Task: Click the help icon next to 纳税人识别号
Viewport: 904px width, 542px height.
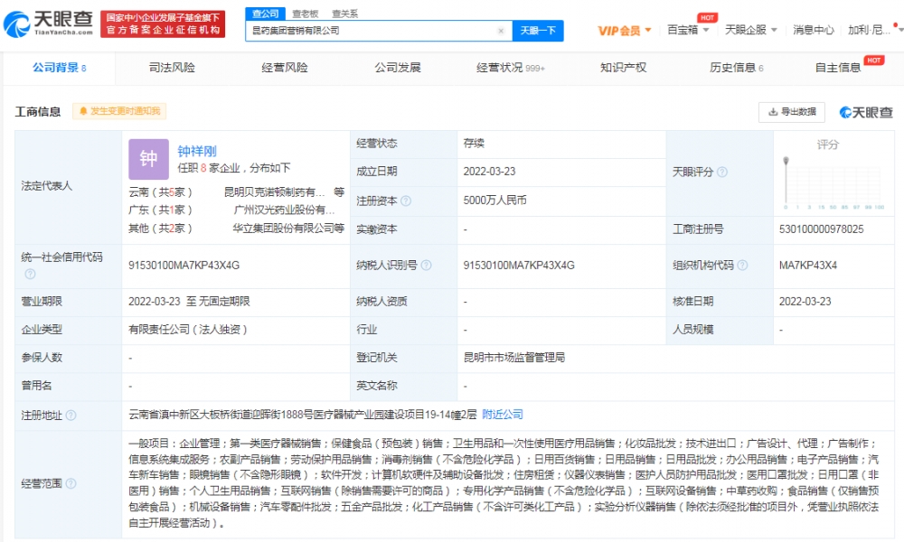Action: click(x=426, y=266)
